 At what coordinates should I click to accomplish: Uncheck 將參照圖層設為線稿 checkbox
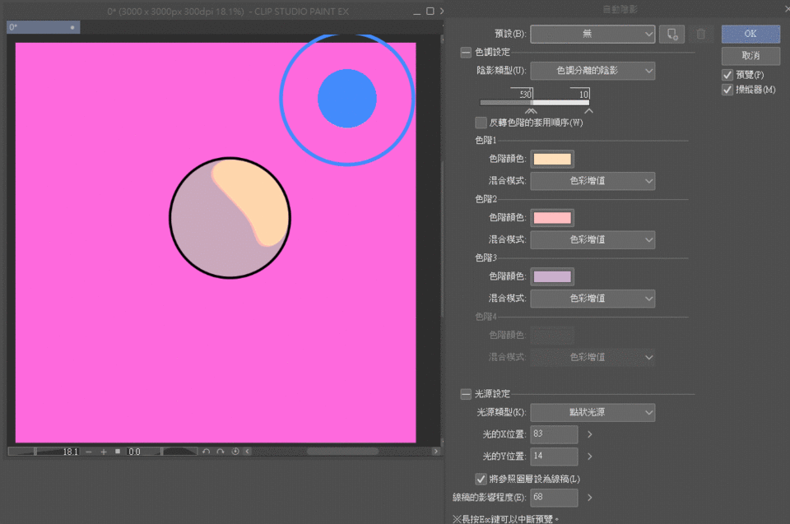[481, 479]
